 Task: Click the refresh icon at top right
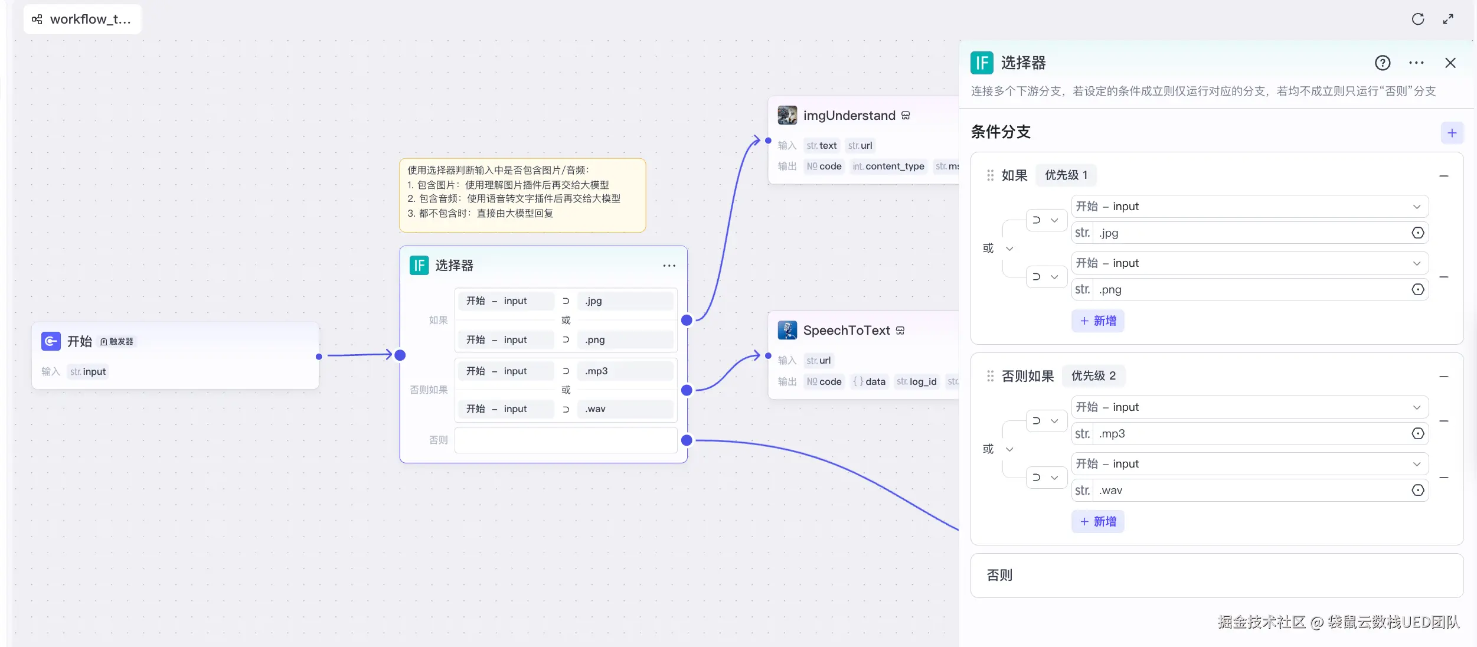pyautogui.click(x=1417, y=19)
